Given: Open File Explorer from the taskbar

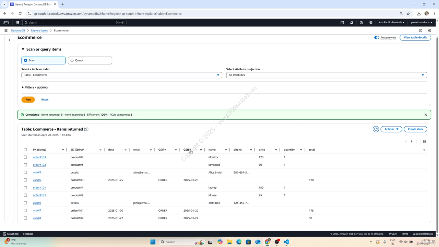Looking at the screenshot, I should click(x=229, y=242).
